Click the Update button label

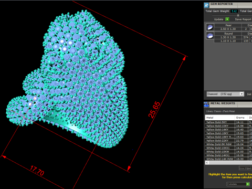tap(218, 19)
